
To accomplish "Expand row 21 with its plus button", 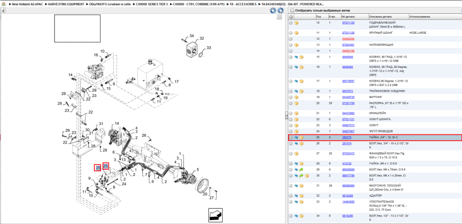I will click(291, 113).
